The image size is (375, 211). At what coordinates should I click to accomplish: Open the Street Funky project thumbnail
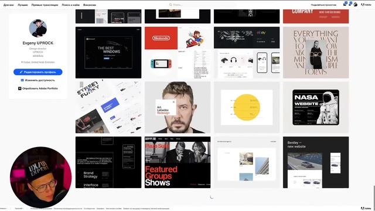pyautogui.click(x=108, y=107)
